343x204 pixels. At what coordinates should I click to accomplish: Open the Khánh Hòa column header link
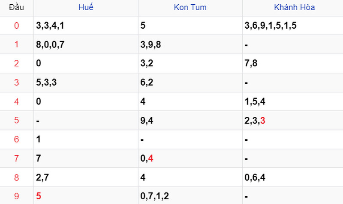(295, 7)
